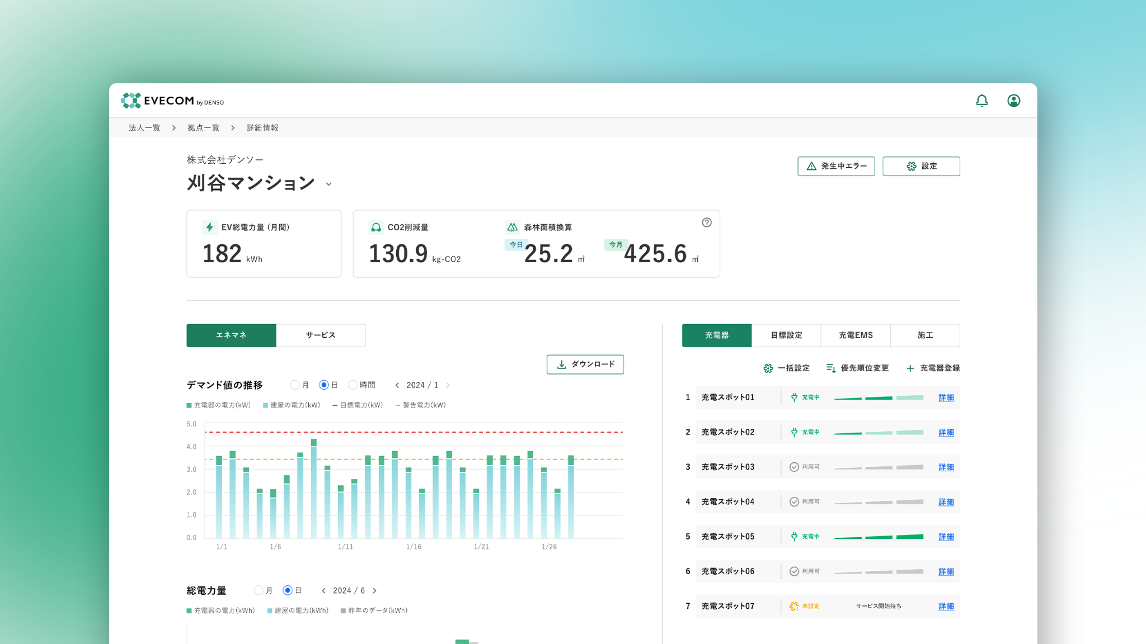Viewport: 1146px width, 644px height.
Task: Click the 発生中エラー warning button
Action: tap(836, 166)
